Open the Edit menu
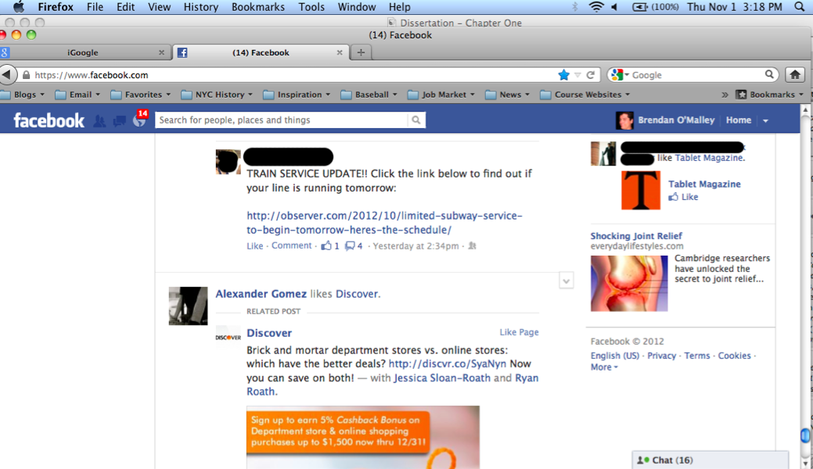 click(x=125, y=7)
